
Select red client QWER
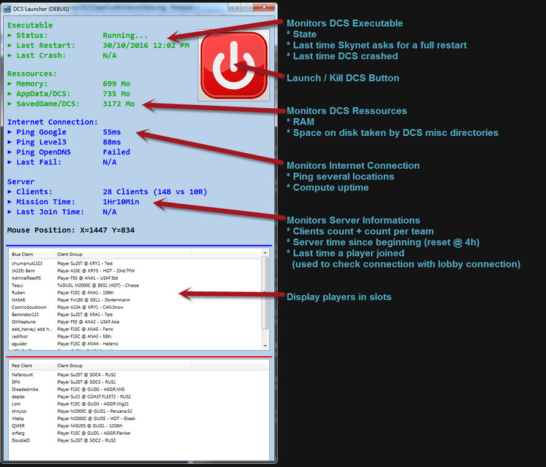coord(18,426)
